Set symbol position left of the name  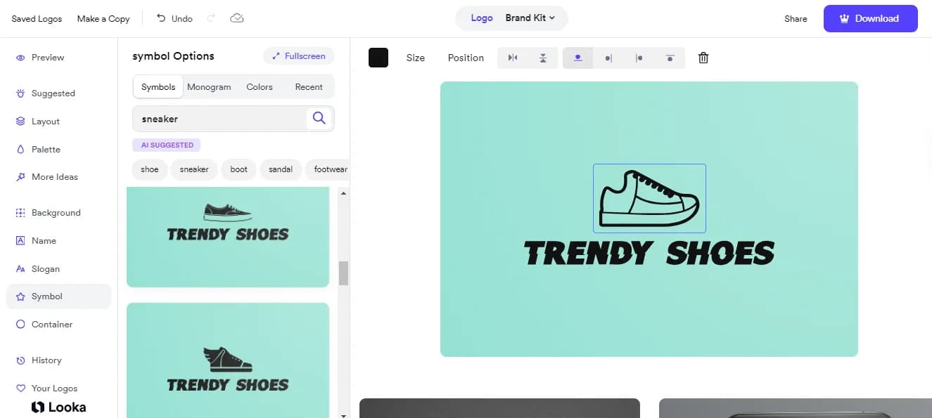[608, 58]
